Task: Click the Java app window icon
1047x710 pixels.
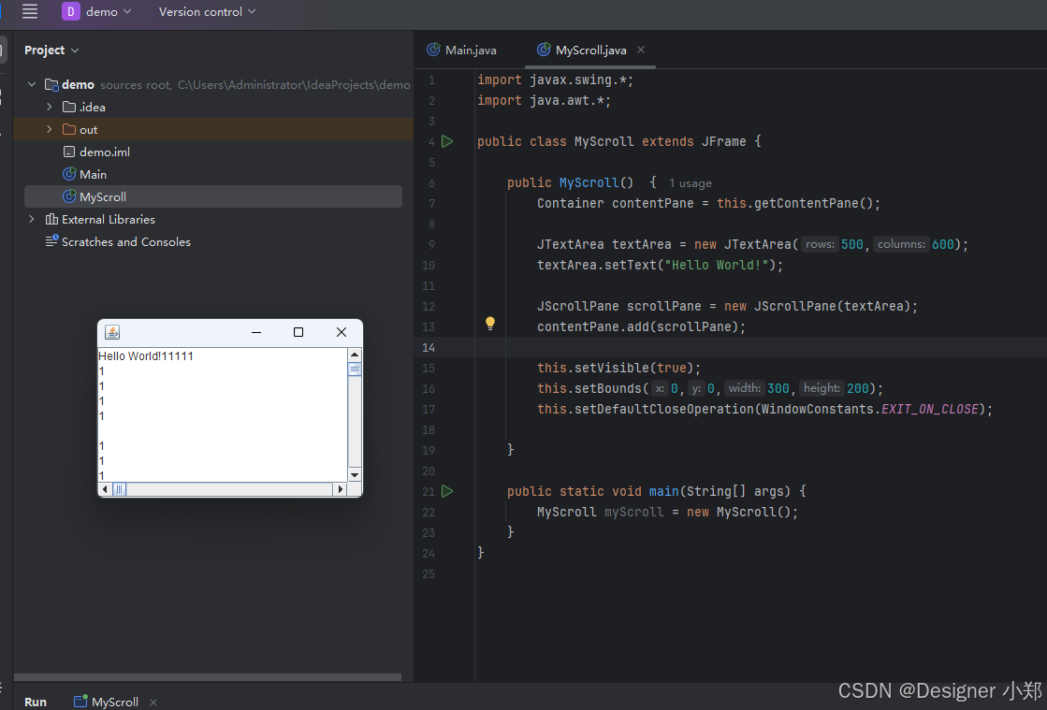Action: point(112,332)
